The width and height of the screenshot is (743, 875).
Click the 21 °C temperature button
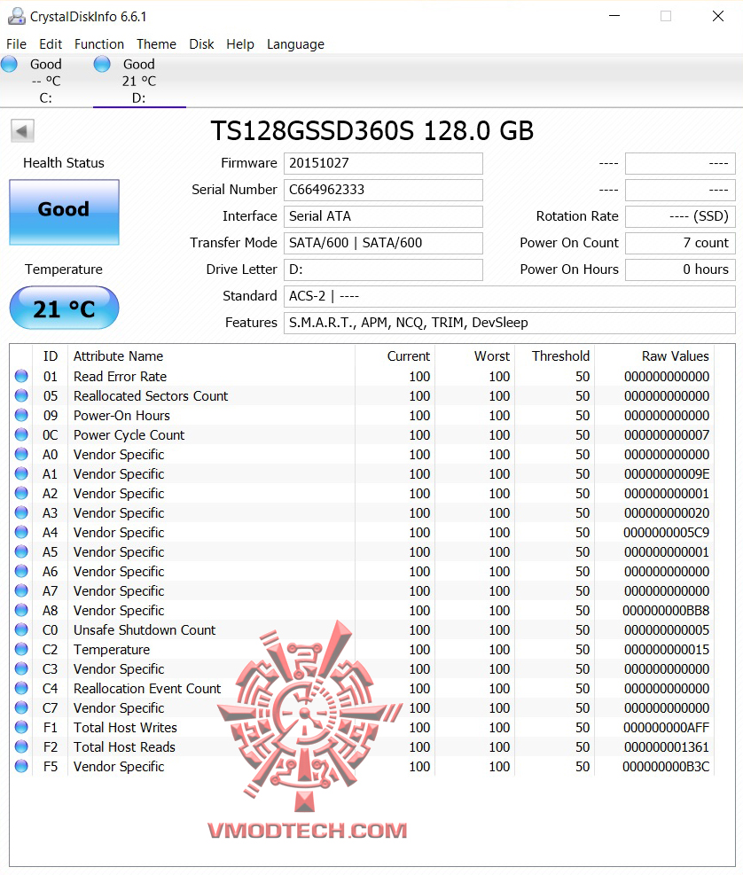pos(64,308)
